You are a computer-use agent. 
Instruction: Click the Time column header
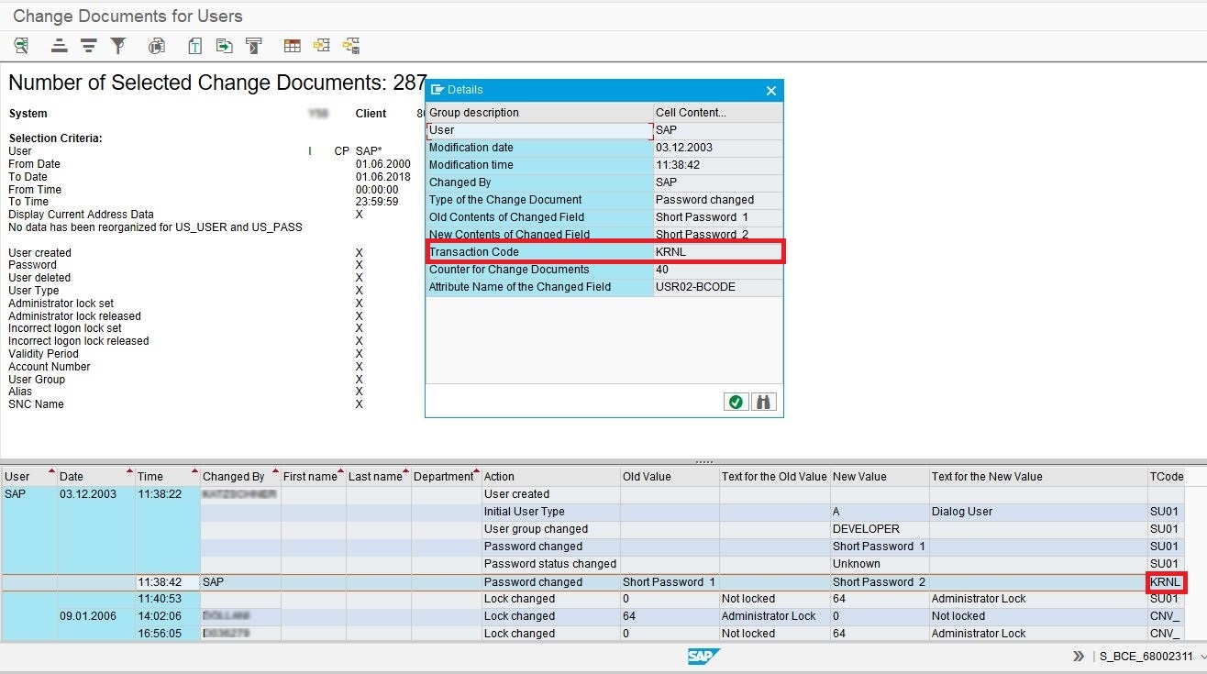[x=167, y=477]
